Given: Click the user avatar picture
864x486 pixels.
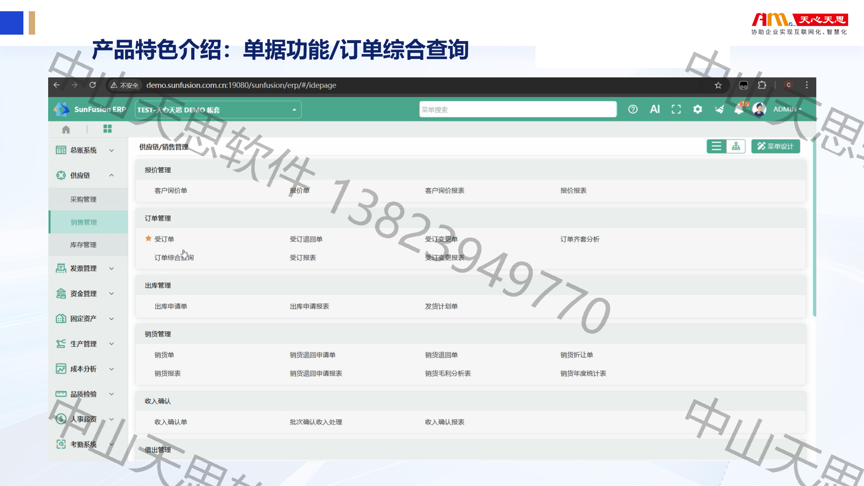Looking at the screenshot, I should [x=759, y=109].
